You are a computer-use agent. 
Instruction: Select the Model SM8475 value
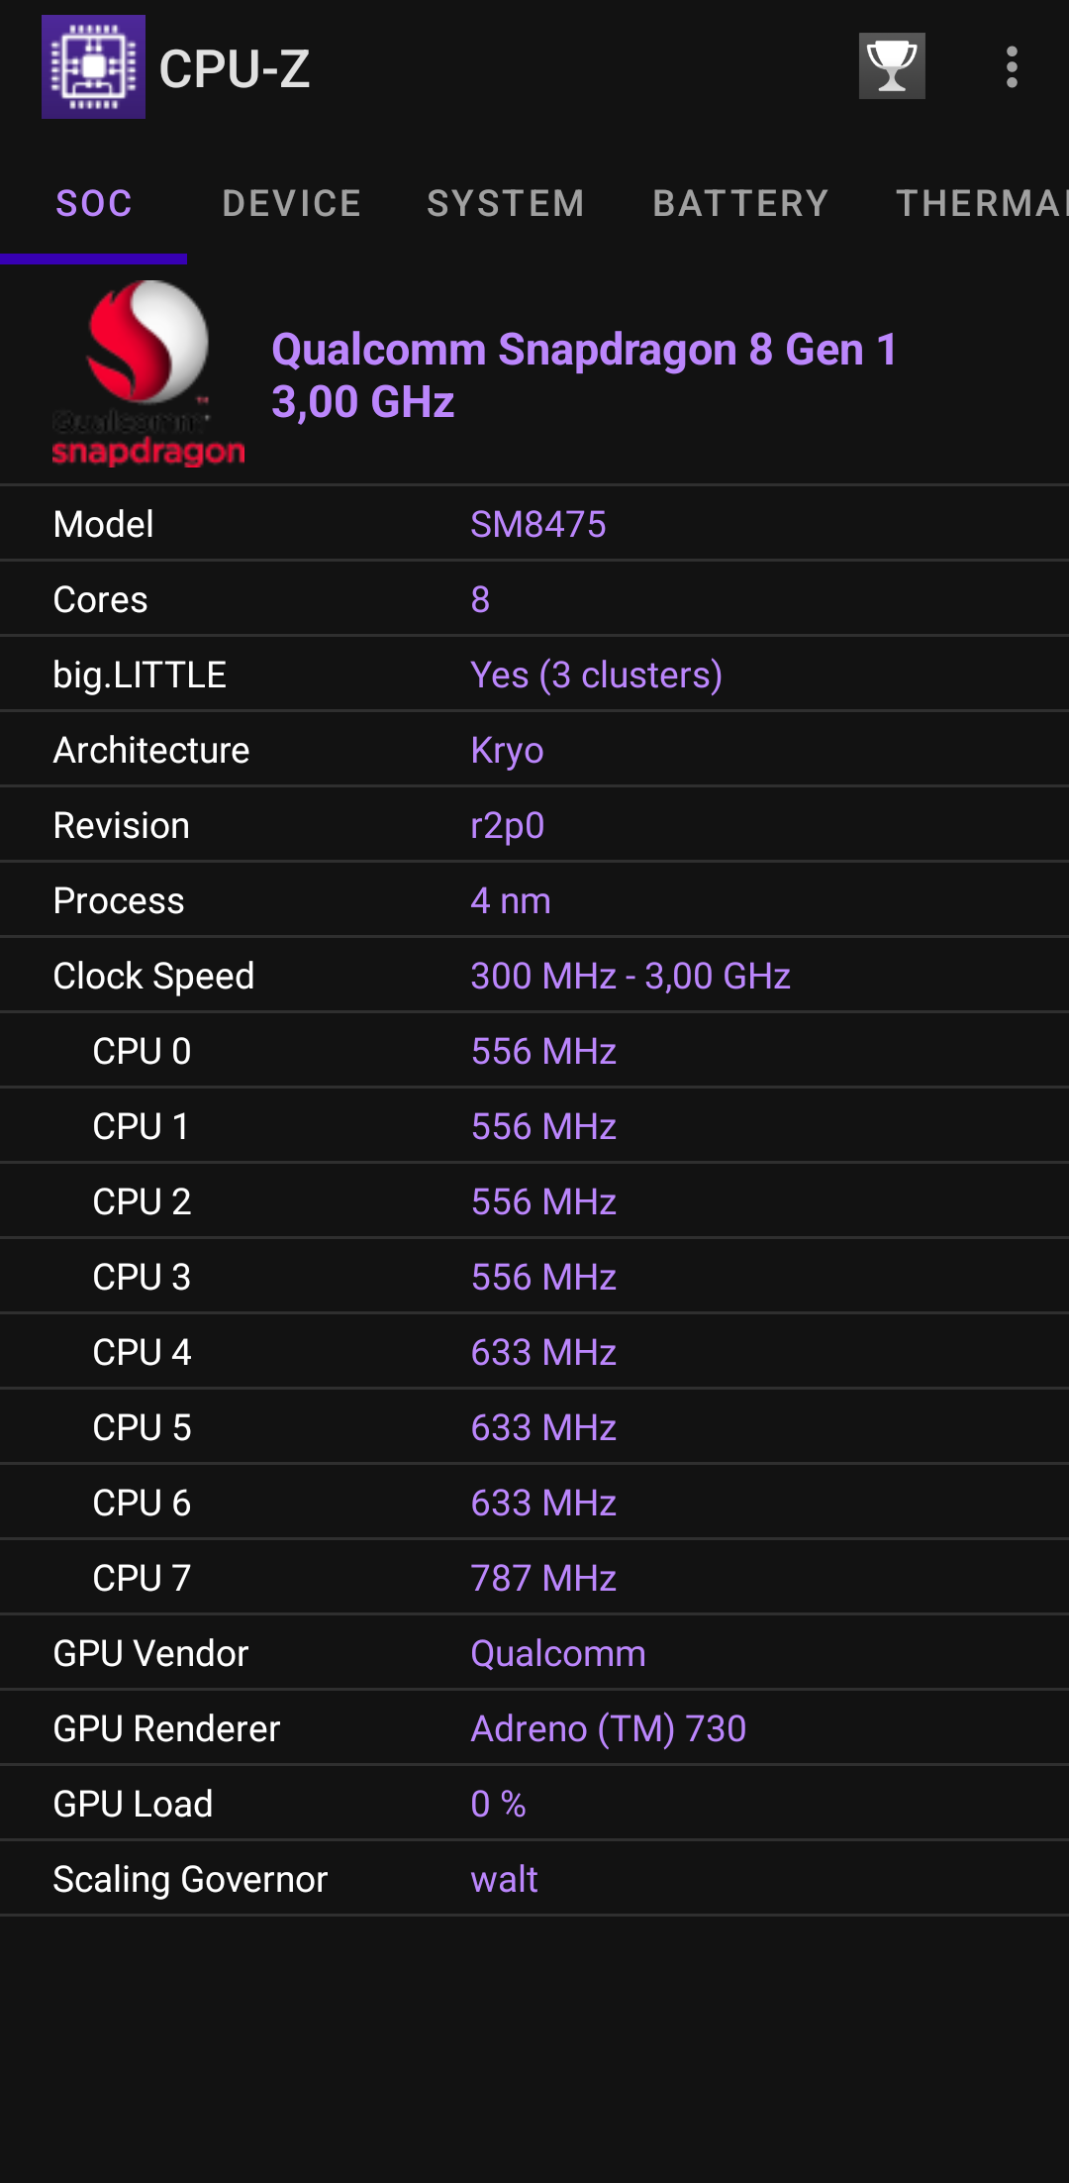point(540,523)
